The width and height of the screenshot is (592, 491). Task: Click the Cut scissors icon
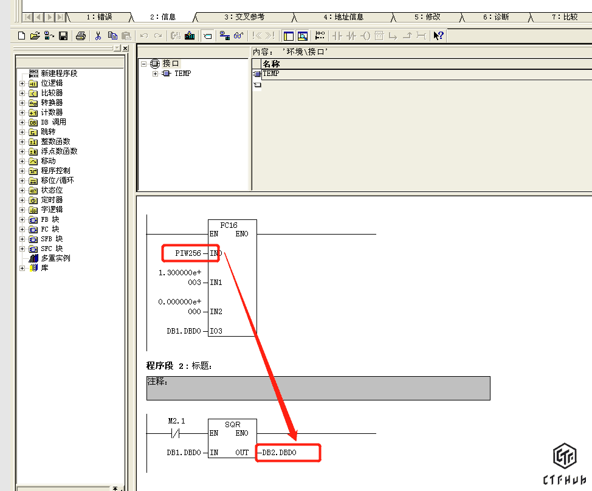[x=98, y=36]
